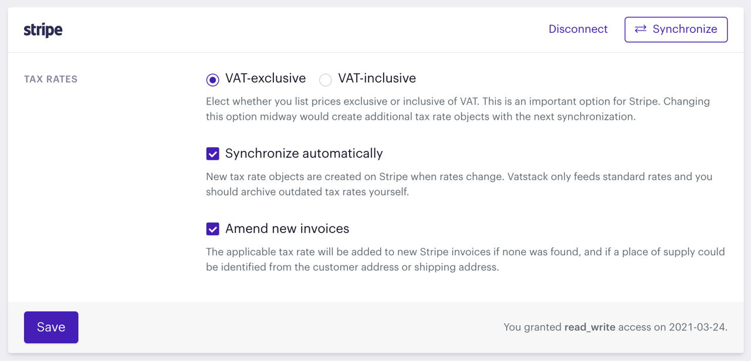
Task: Click the VAT-inclusive label text
Action: click(x=377, y=78)
